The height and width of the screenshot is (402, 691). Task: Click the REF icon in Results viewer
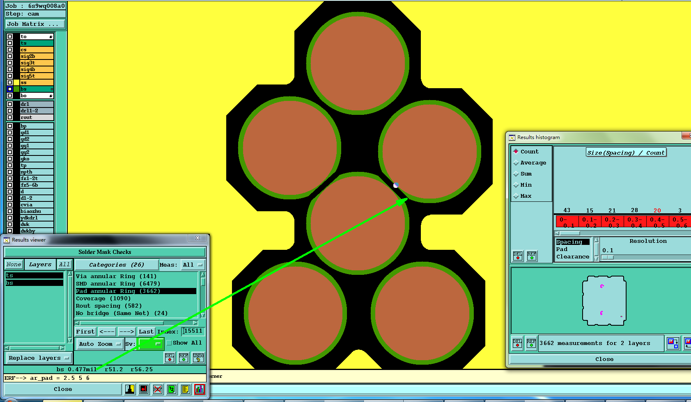[184, 358]
